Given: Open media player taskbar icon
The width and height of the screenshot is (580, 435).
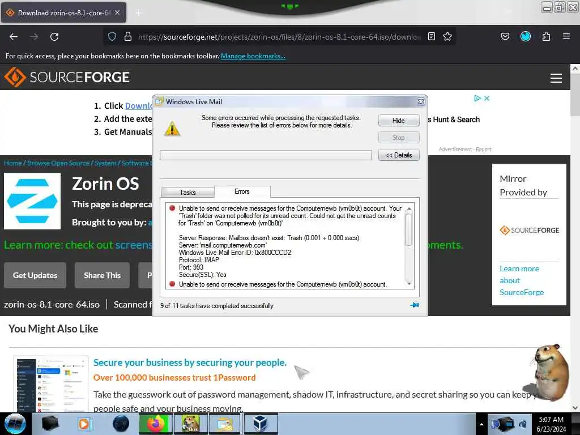Looking at the screenshot, I should (85, 424).
